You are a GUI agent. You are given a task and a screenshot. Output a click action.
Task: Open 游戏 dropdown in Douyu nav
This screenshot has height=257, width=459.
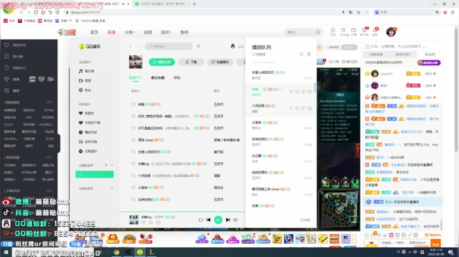(166, 32)
